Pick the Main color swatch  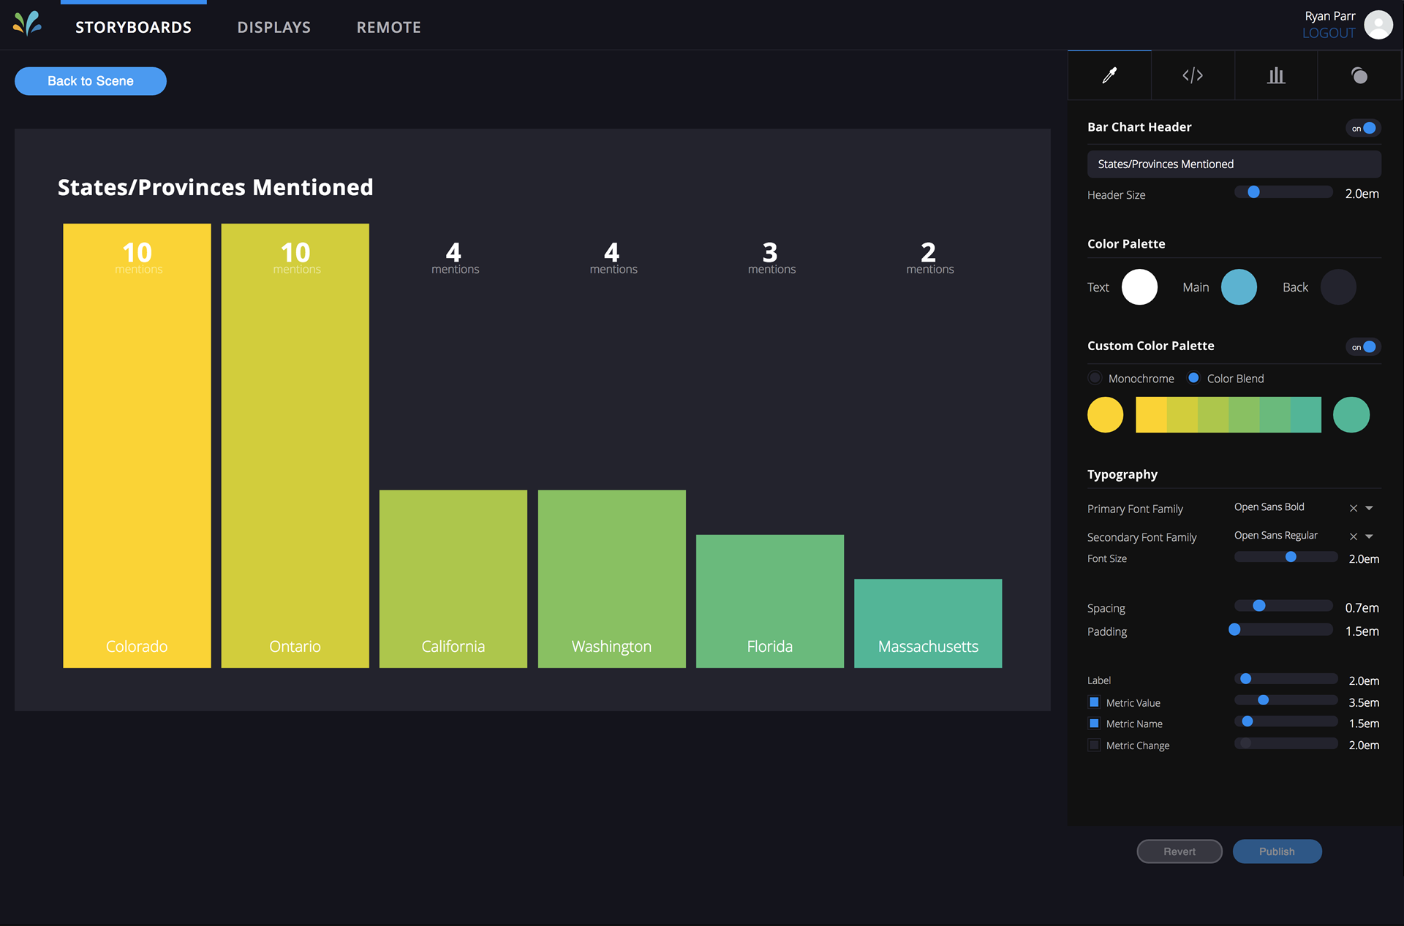click(1239, 287)
